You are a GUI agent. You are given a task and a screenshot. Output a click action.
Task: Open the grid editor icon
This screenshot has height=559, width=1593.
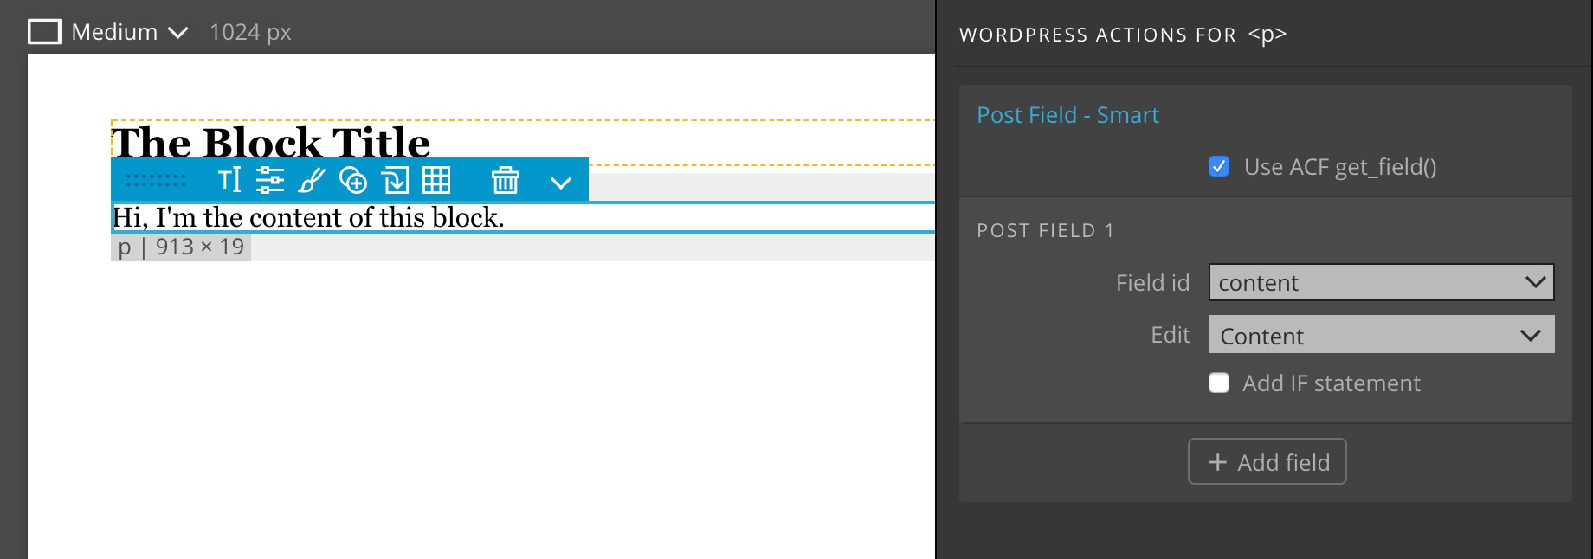(436, 180)
